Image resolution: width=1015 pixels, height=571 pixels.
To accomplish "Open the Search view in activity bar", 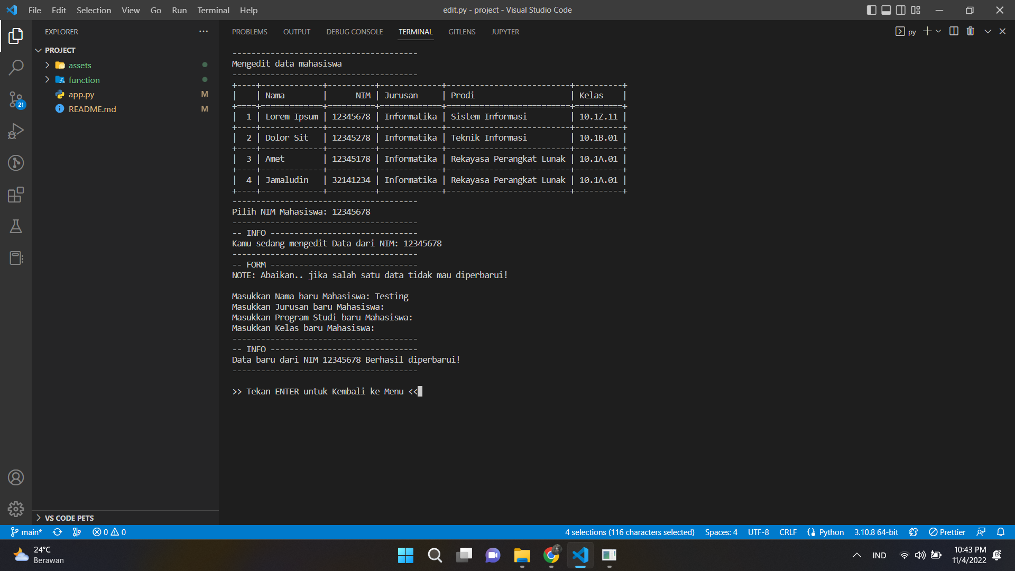I will (x=16, y=67).
